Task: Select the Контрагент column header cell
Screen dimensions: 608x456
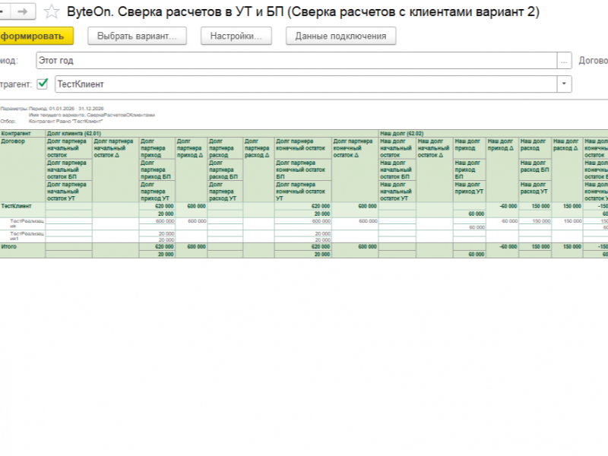Action: point(23,134)
